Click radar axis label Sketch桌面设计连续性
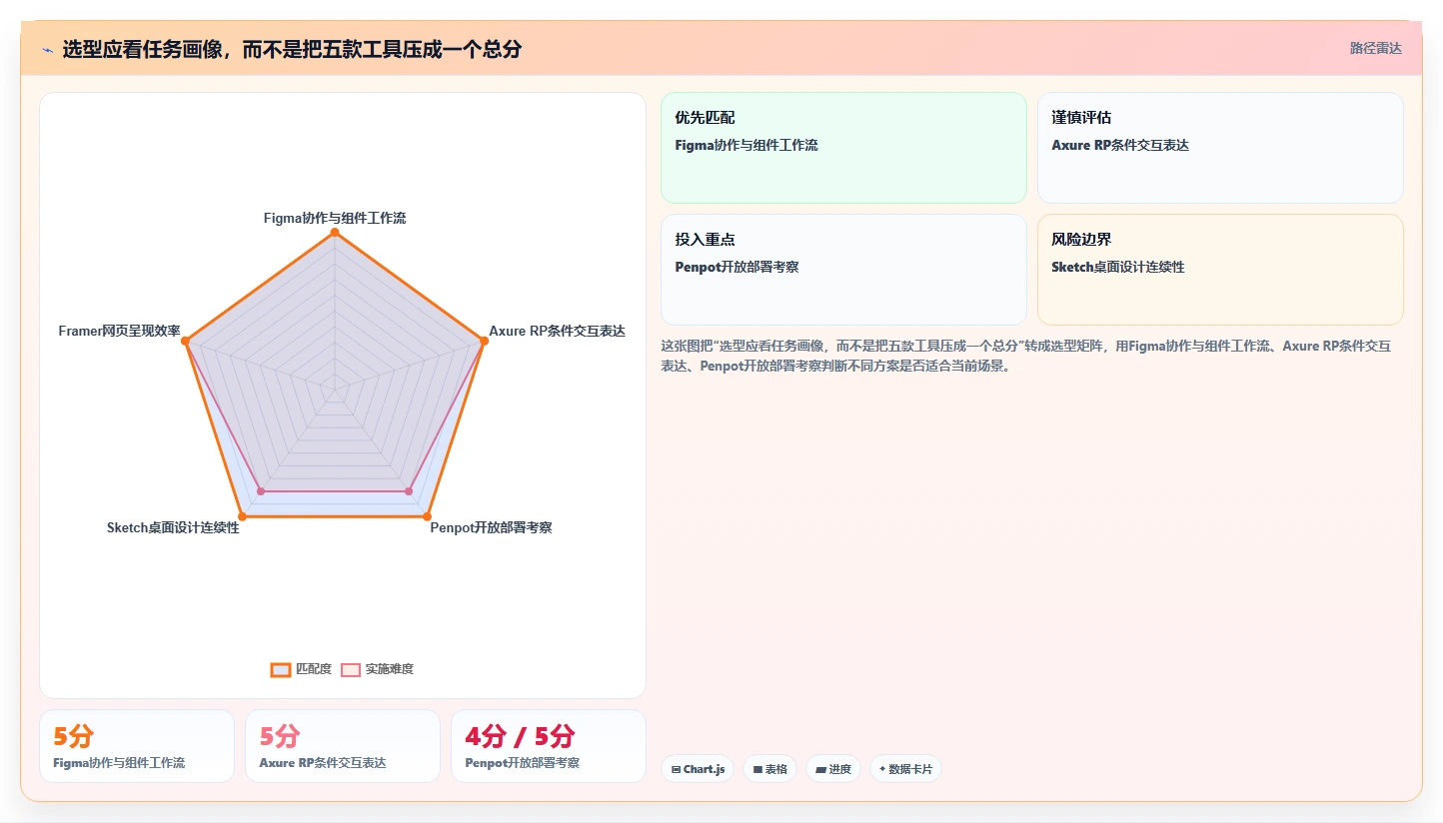The image size is (1443, 823). 173,527
